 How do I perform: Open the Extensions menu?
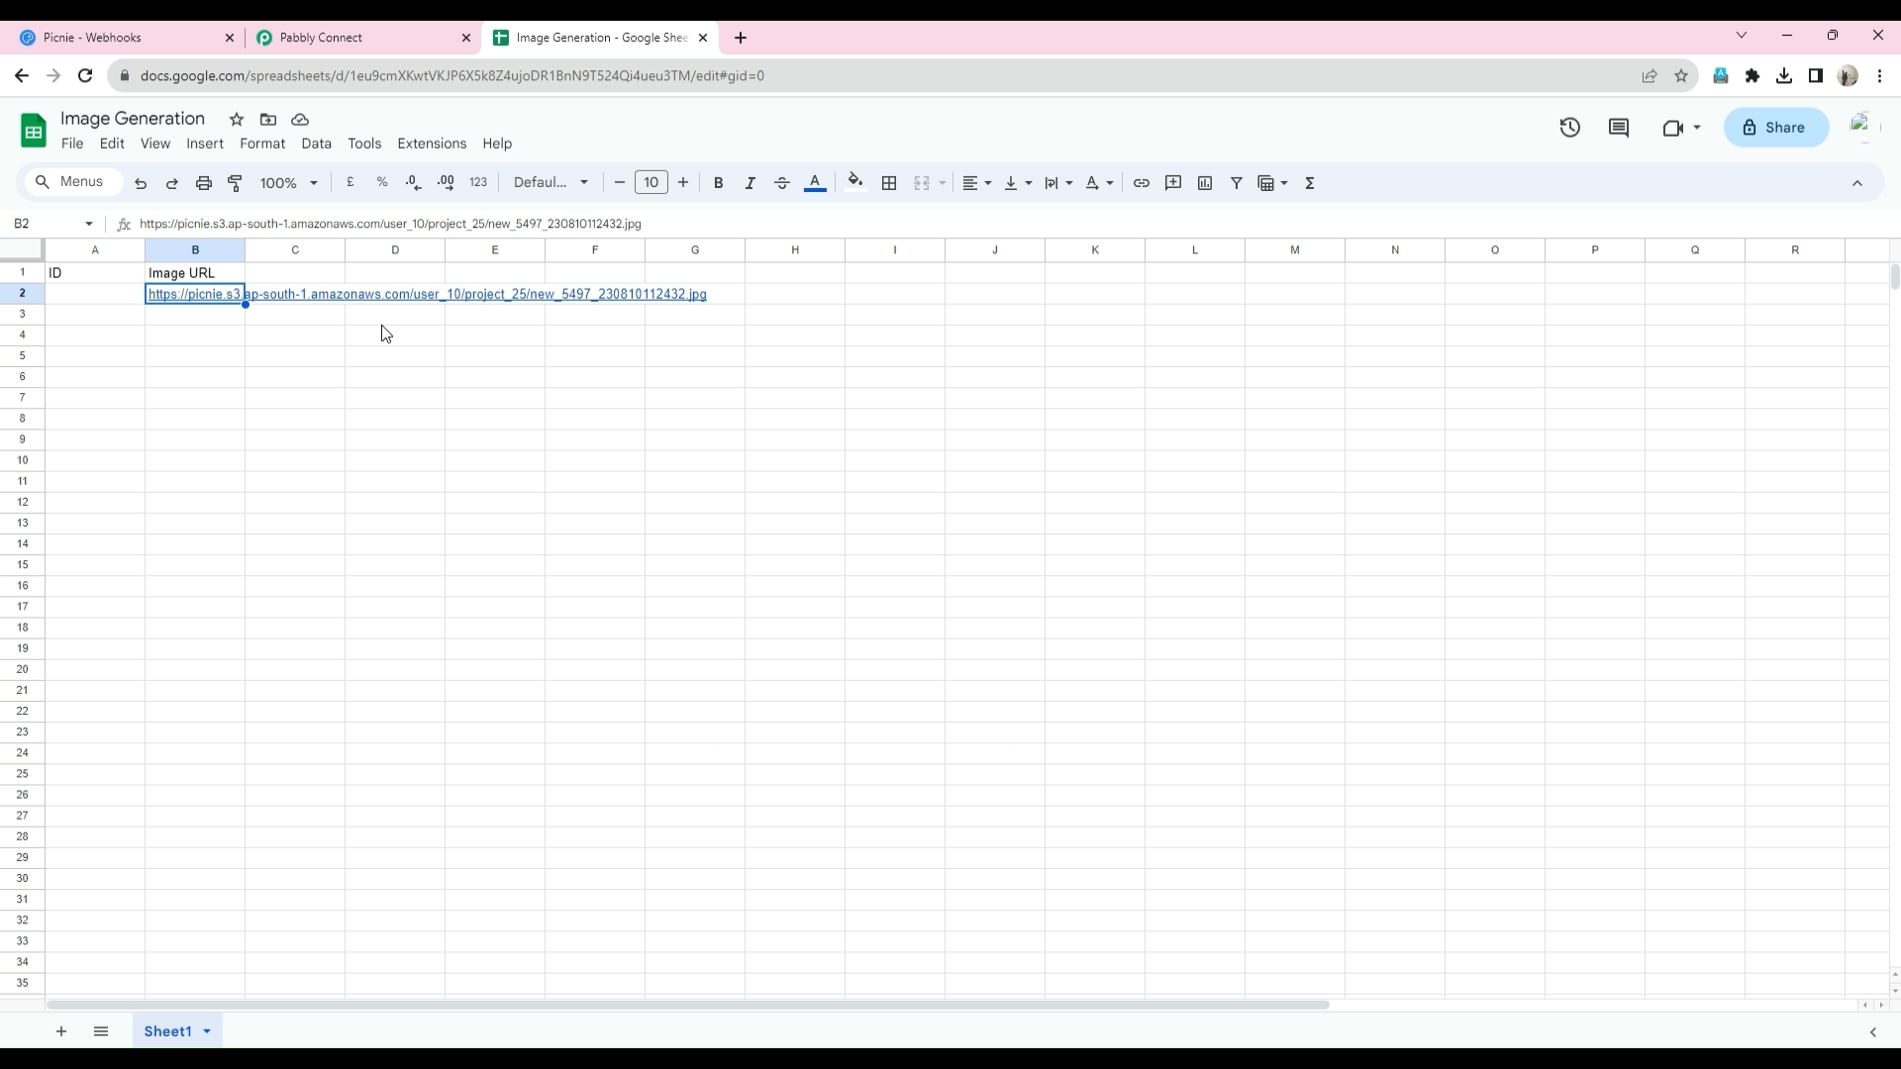click(x=432, y=144)
